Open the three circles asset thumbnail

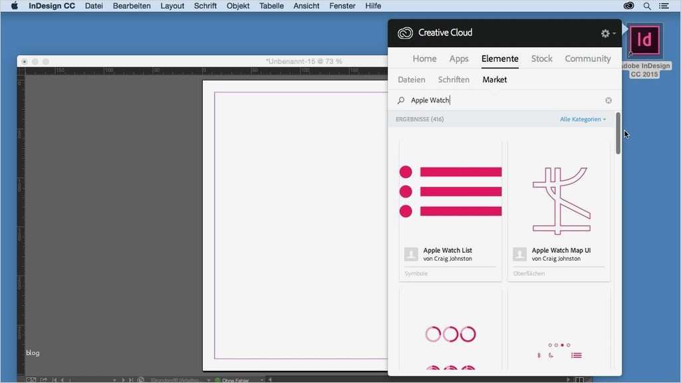coord(450,330)
